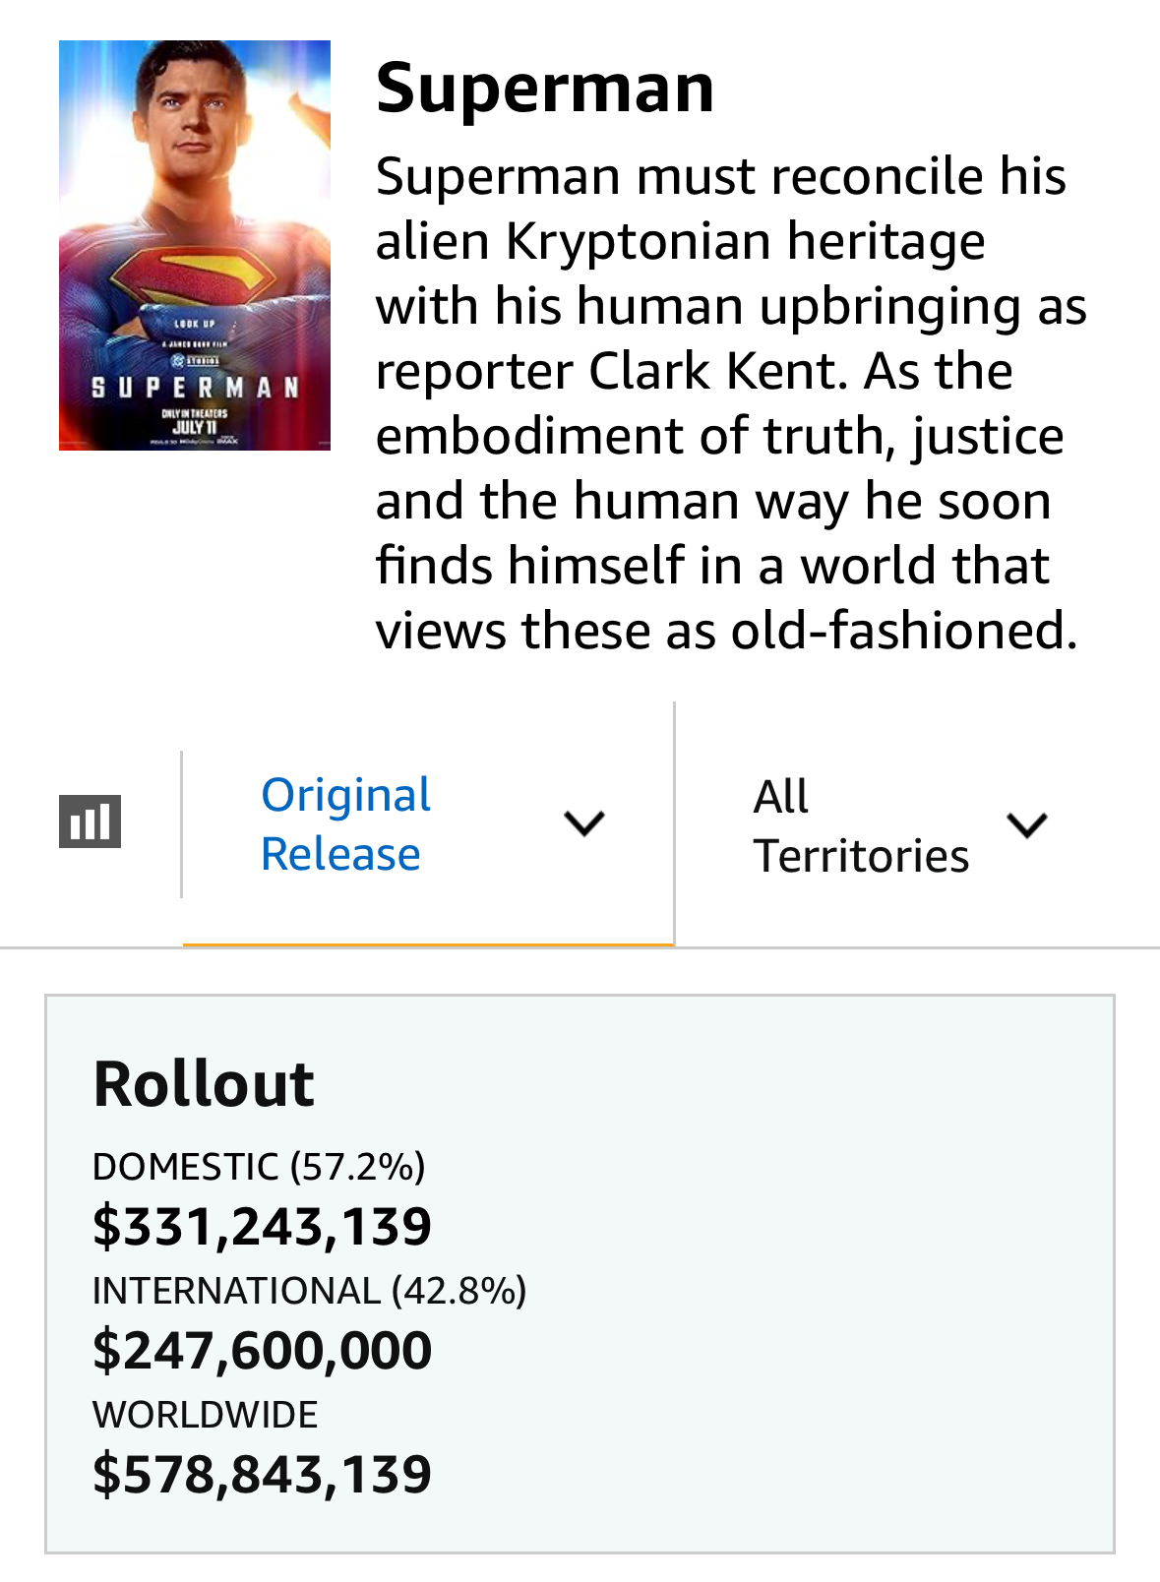The height and width of the screenshot is (1582, 1160).
Task: Click the orange underline of active tab
Action: pyautogui.click(x=428, y=944)
